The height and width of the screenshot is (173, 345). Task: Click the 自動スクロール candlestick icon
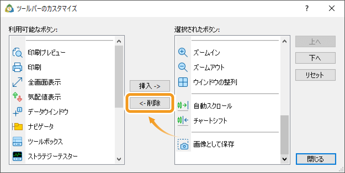pyautogui.click(x=183, y=105)
